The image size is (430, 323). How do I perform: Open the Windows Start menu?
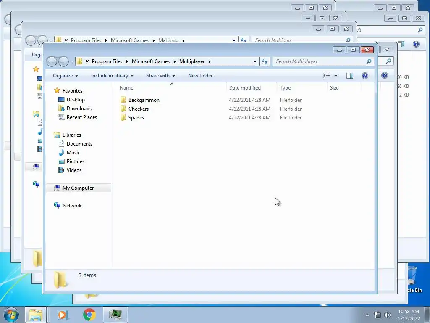tap(11, 315)
